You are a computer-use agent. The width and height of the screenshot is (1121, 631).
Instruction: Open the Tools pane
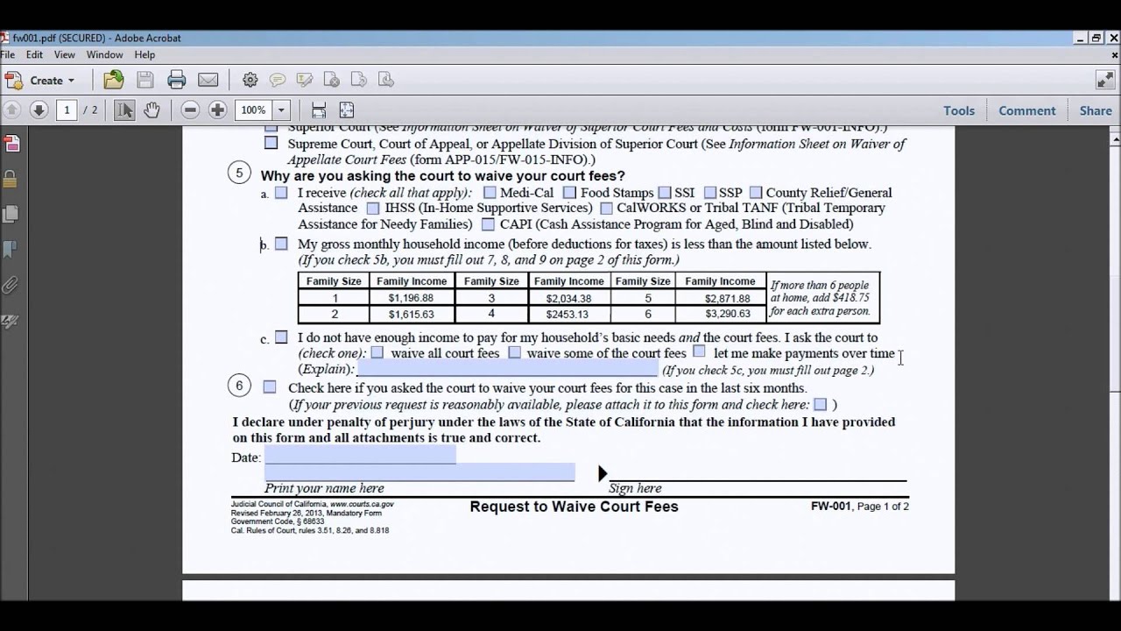click(959, 110)
